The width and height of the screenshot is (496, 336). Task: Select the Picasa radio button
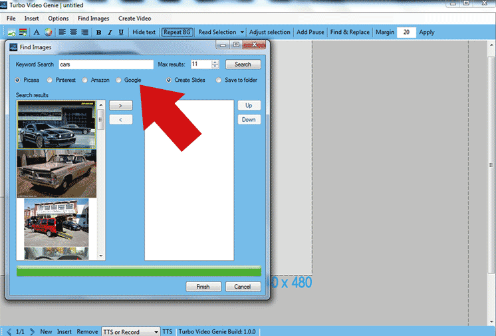click(x=17, y=80)
